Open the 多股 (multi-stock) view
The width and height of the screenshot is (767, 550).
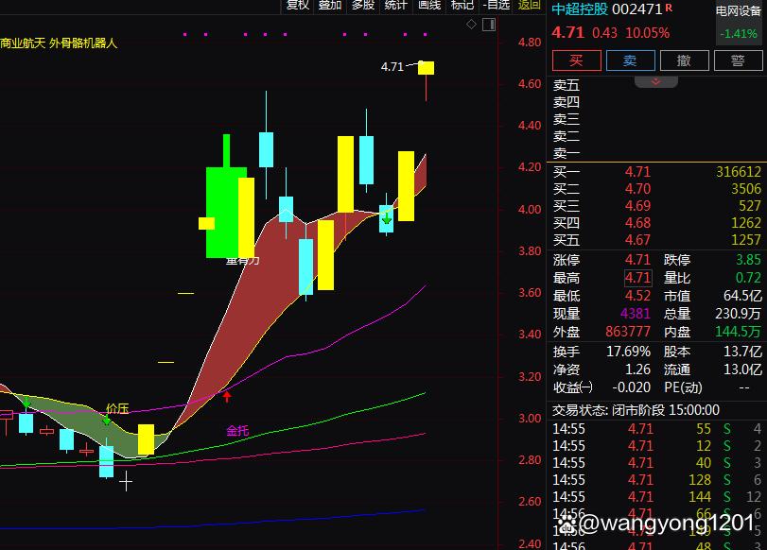[x=363, y=6]
